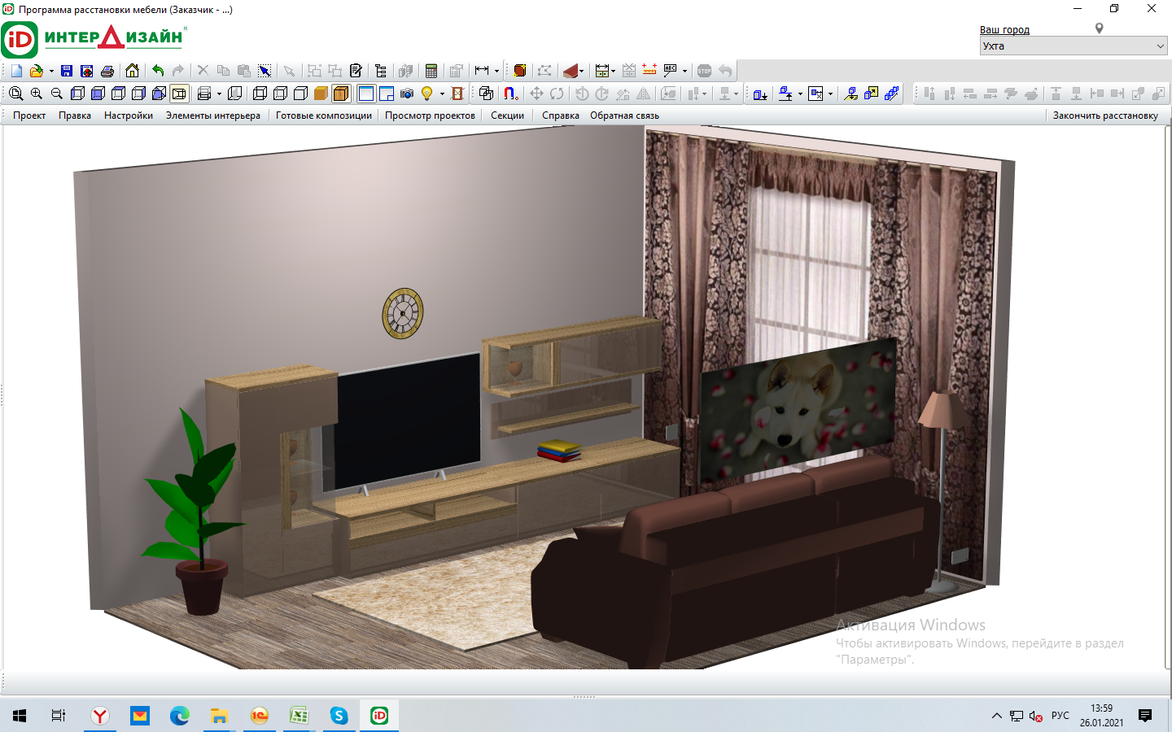Click zoom to fit magnifier icon
Image resolution: width=1172 pixels, height=732 pixels.
point(16,94)
